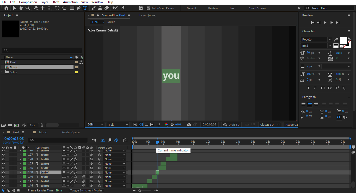The image size is (356, 193).
Task: Select the Zoom magnifier tool
Action: tap(27, 8)
